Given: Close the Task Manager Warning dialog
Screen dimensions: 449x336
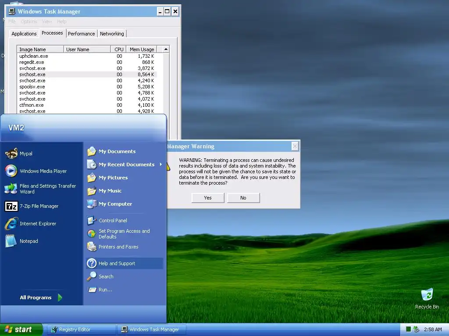Looking at the screenshot, I should click(295, 146).
